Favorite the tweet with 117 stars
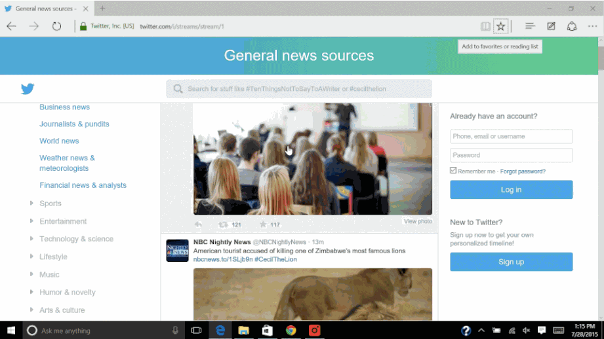This screenshot has width=604, height=339. pos(263,224)
